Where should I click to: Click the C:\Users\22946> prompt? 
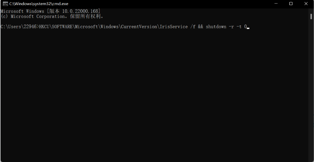tap(19, 27)
